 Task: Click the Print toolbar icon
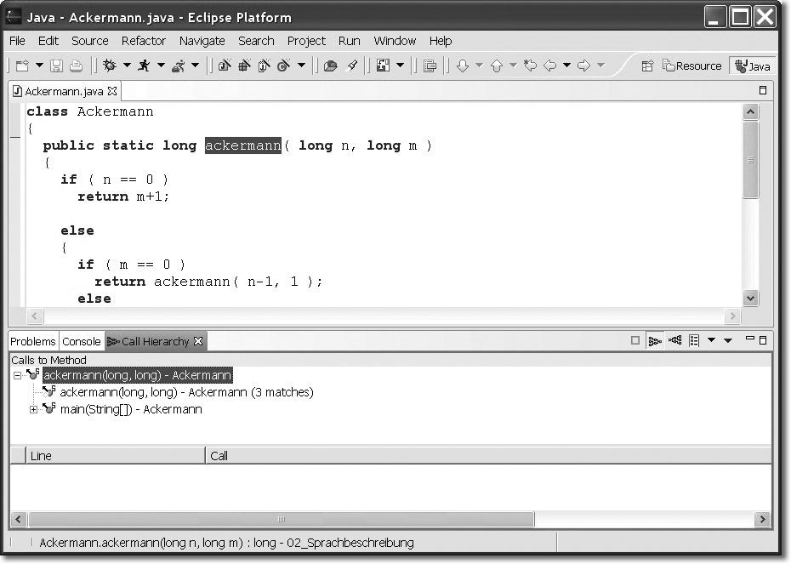(x=76, y=66)
